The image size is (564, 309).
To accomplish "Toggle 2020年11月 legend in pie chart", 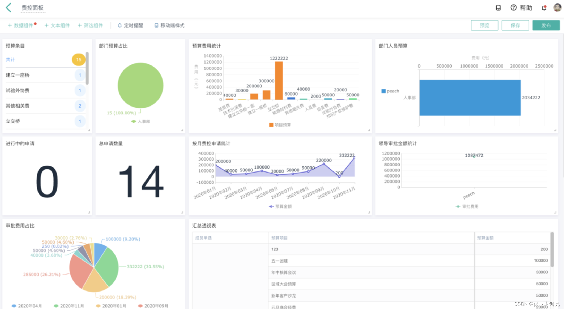I will [x=69, y=306].
